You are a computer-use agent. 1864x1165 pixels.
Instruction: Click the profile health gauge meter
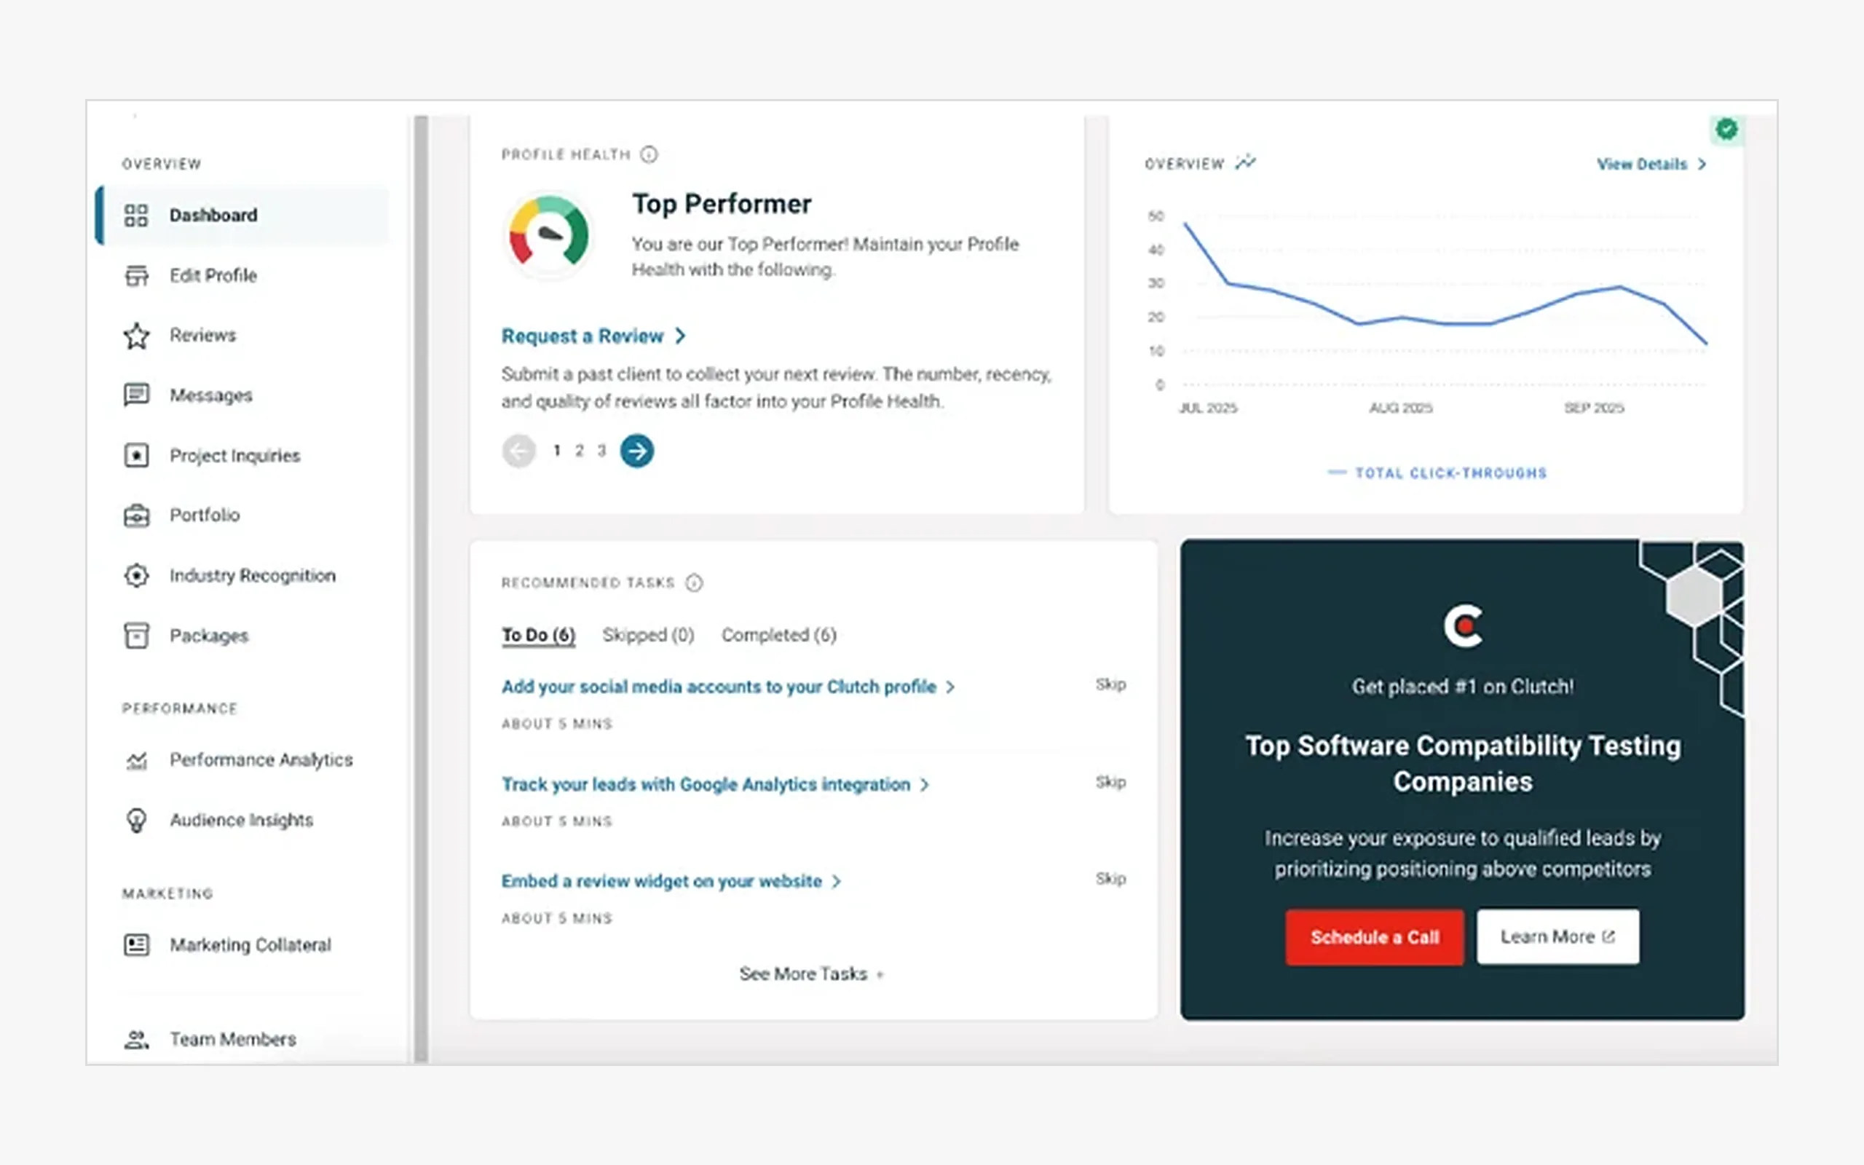coord(548,234)
